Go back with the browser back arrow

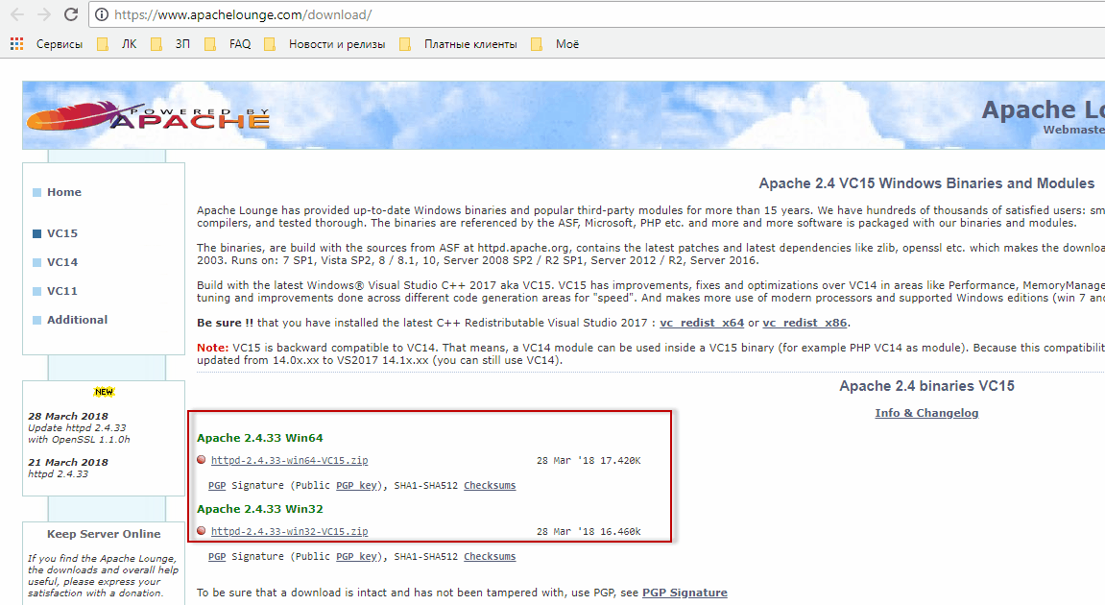(x=17, y=14)
